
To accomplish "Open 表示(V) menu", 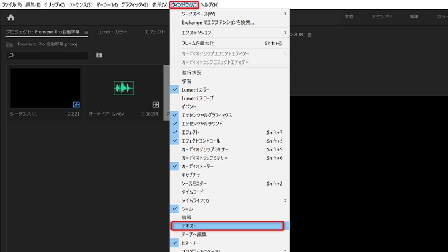I will point(159,5).
